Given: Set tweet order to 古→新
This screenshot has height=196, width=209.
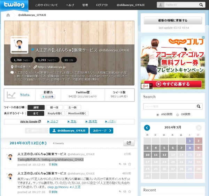Looking at the screenshot, I should [72, 107].
